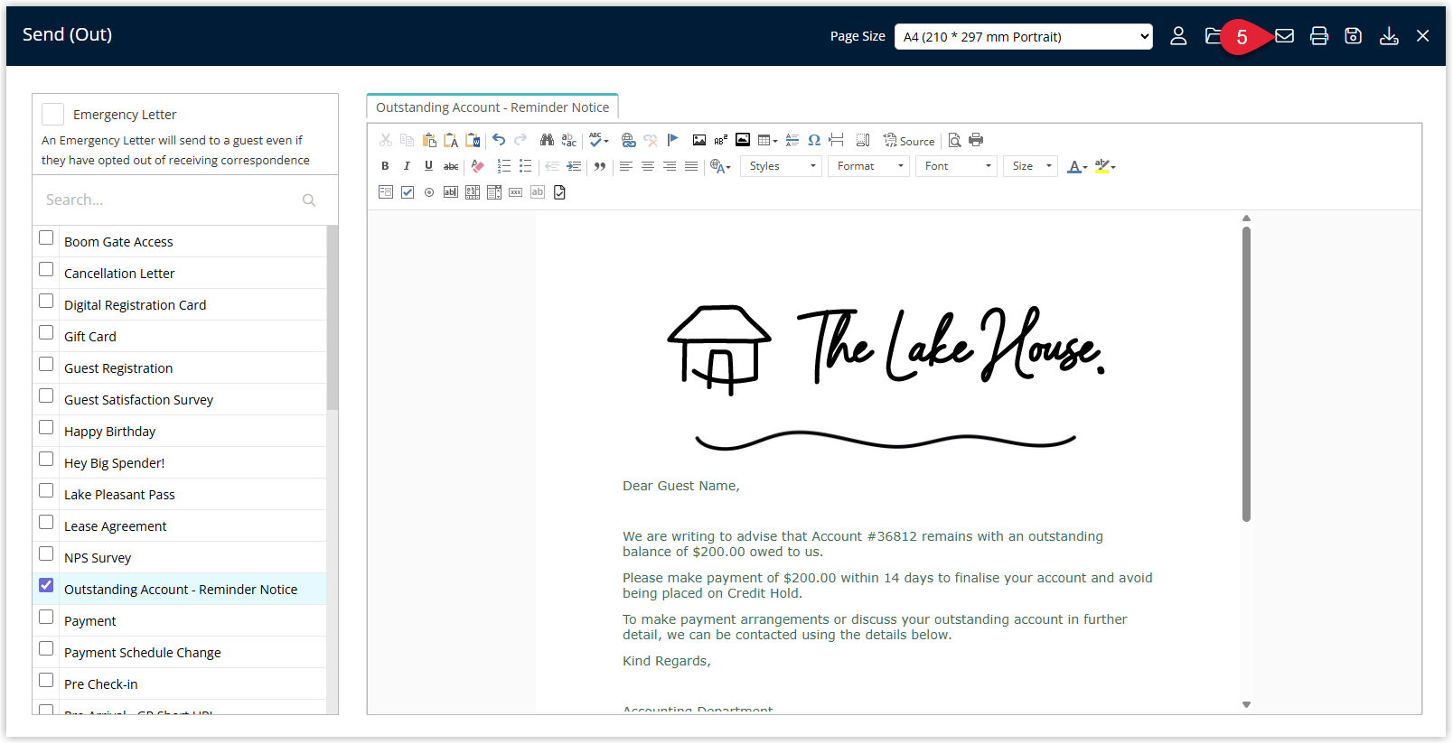This screenshot has width=1453, height=744.
Task: Check the Pre Check-in box
Action: coord(46,681)
